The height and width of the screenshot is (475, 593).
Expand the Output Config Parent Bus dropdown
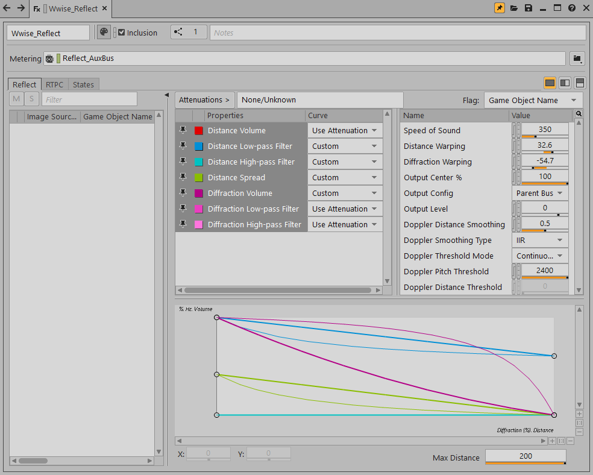[539, 193]
